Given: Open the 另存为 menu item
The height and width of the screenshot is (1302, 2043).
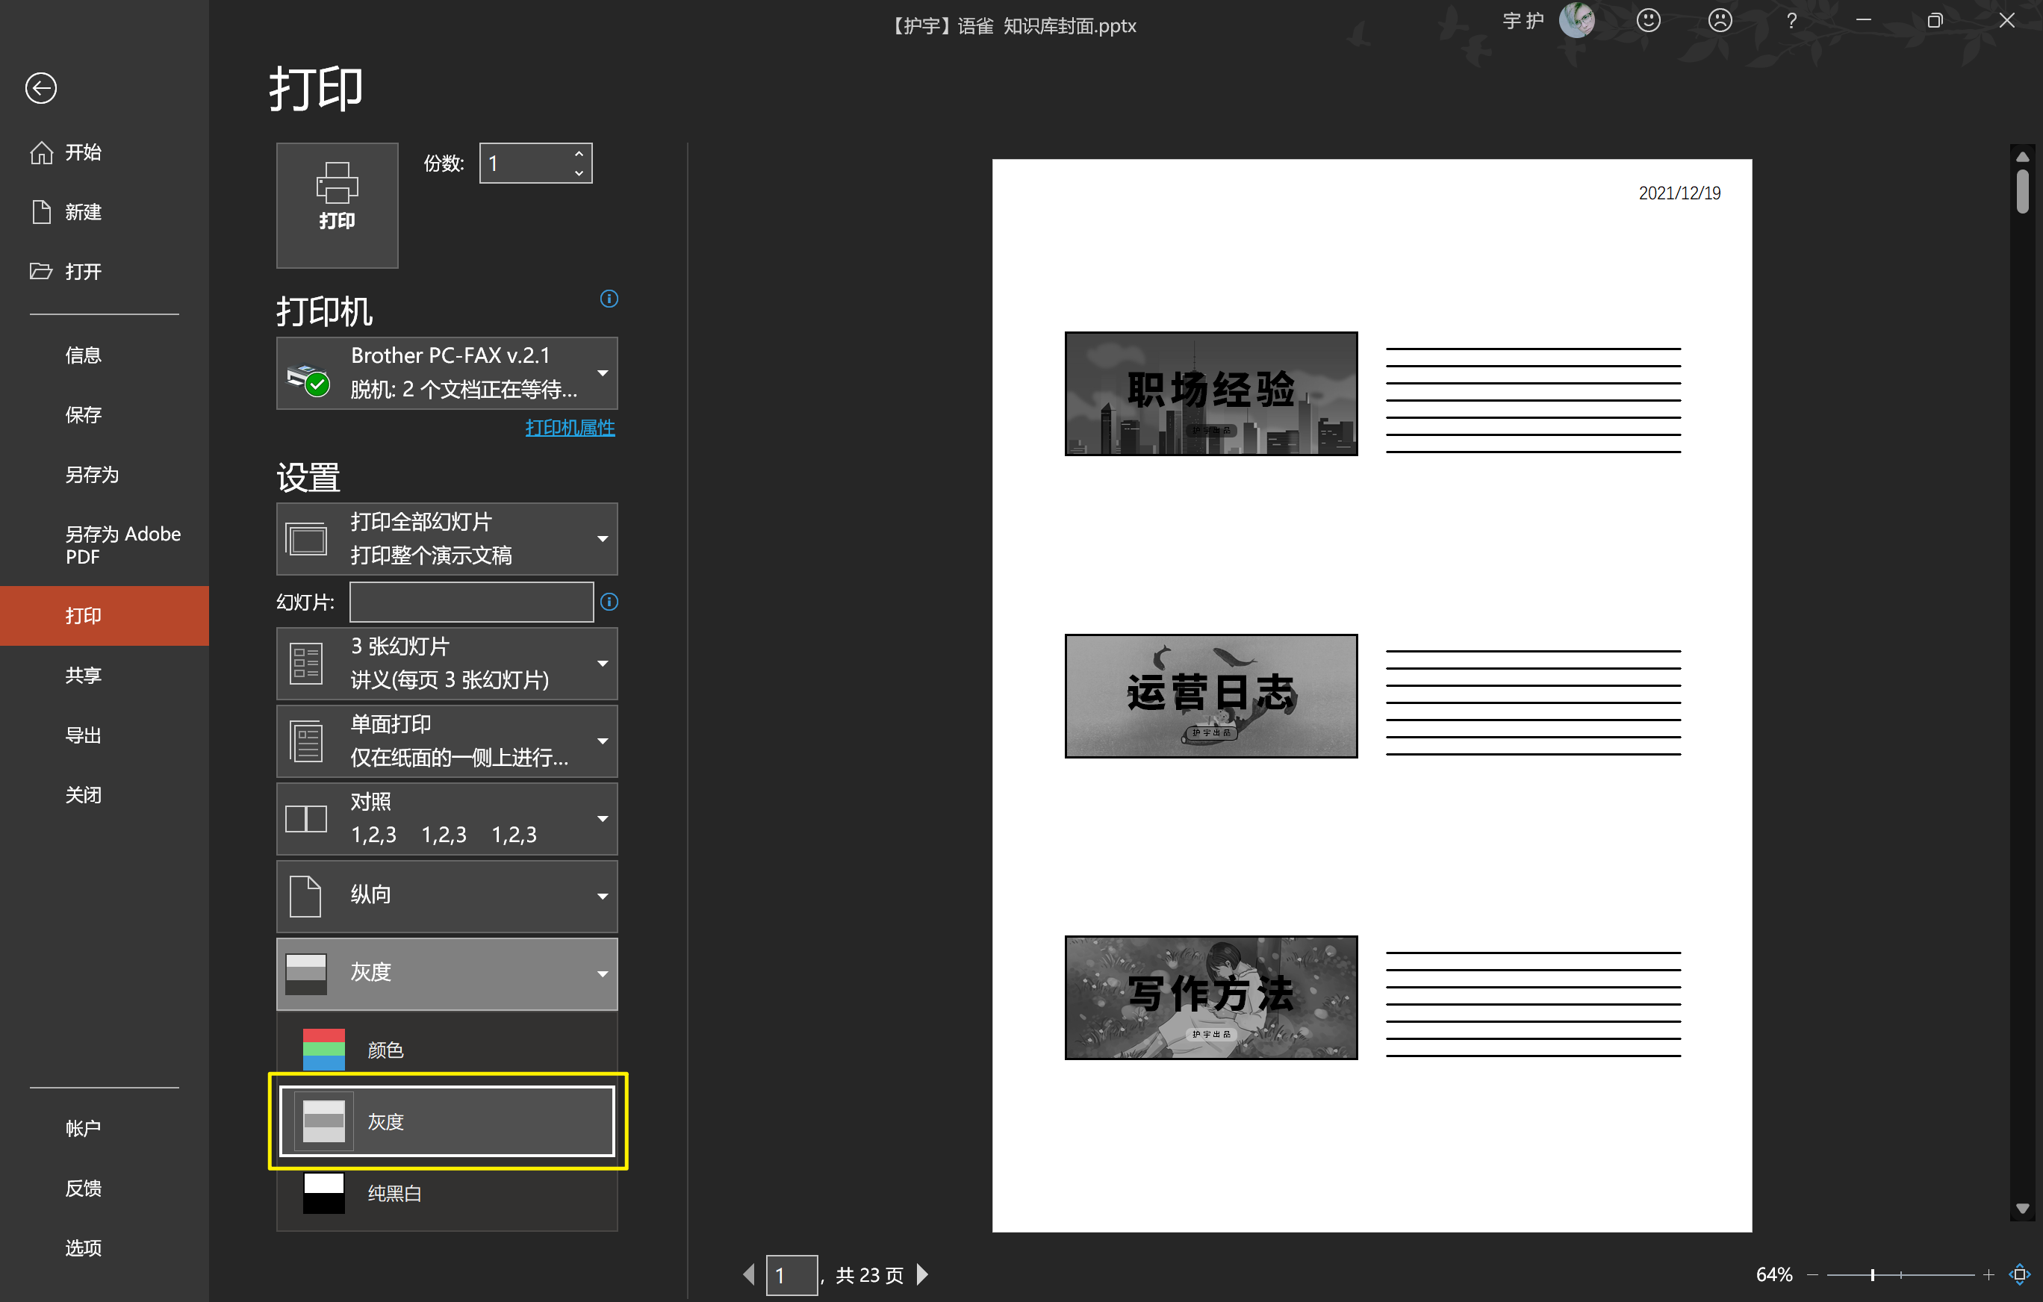Looking at the screenshot, I should tap(92, 474).
